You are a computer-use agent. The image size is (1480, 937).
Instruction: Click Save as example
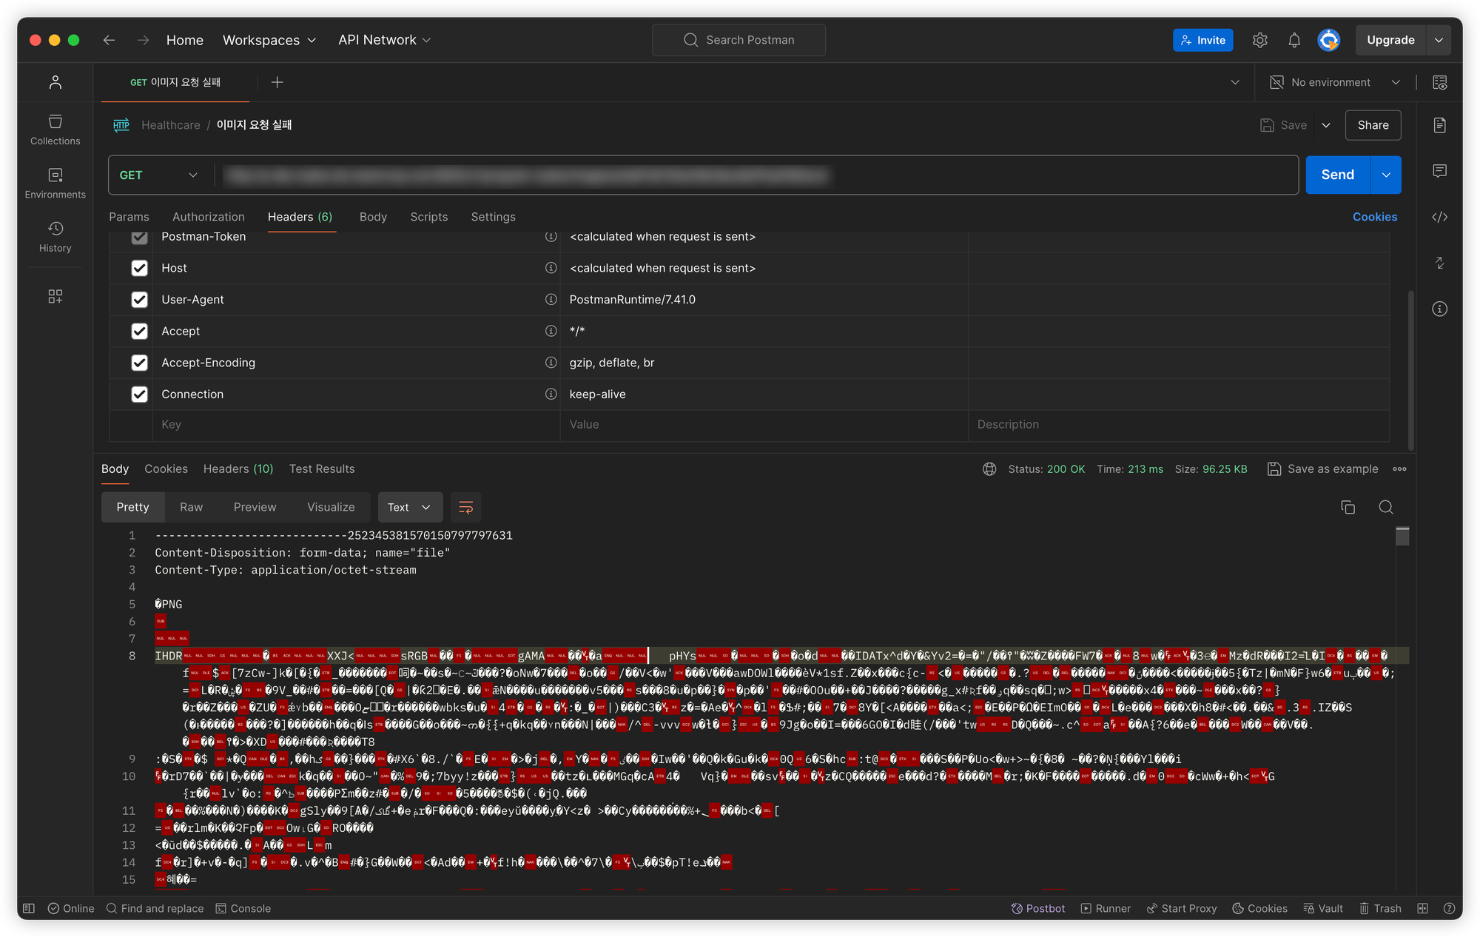coord(1322,468)
